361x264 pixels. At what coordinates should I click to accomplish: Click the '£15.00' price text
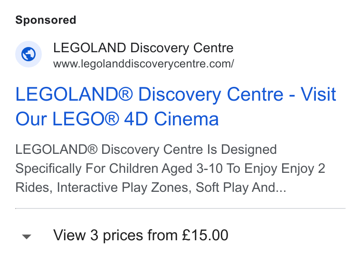click(x=205, y=235)
